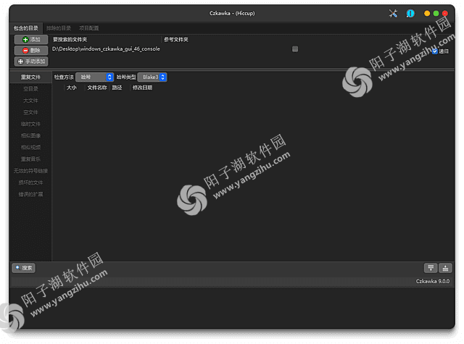This screenshot has width=464, height=344.
Task: Open the 哈希类型 dropdown showing Blake3
Action: tap(152, 77)
